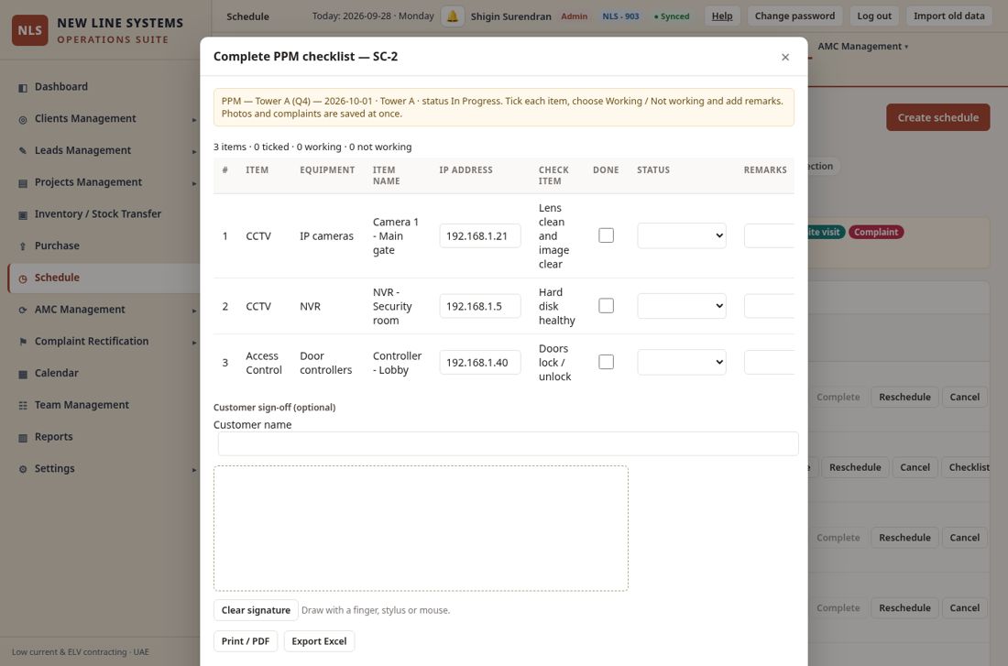Click Change password button
This screenshot has width=1008, height=666.
pos(794,16)
